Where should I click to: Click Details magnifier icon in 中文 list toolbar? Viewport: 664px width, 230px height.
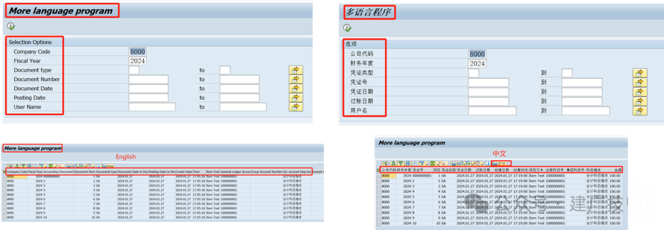[x=385, y=163]
